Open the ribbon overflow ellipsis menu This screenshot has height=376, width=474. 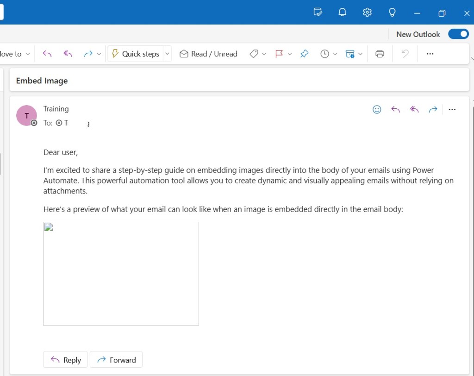430,54
